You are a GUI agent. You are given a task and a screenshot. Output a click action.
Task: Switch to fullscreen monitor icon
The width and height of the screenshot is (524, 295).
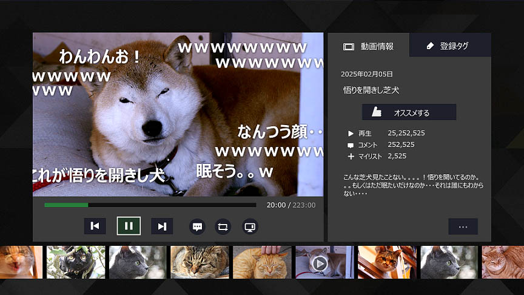click(x=250, y=227)
